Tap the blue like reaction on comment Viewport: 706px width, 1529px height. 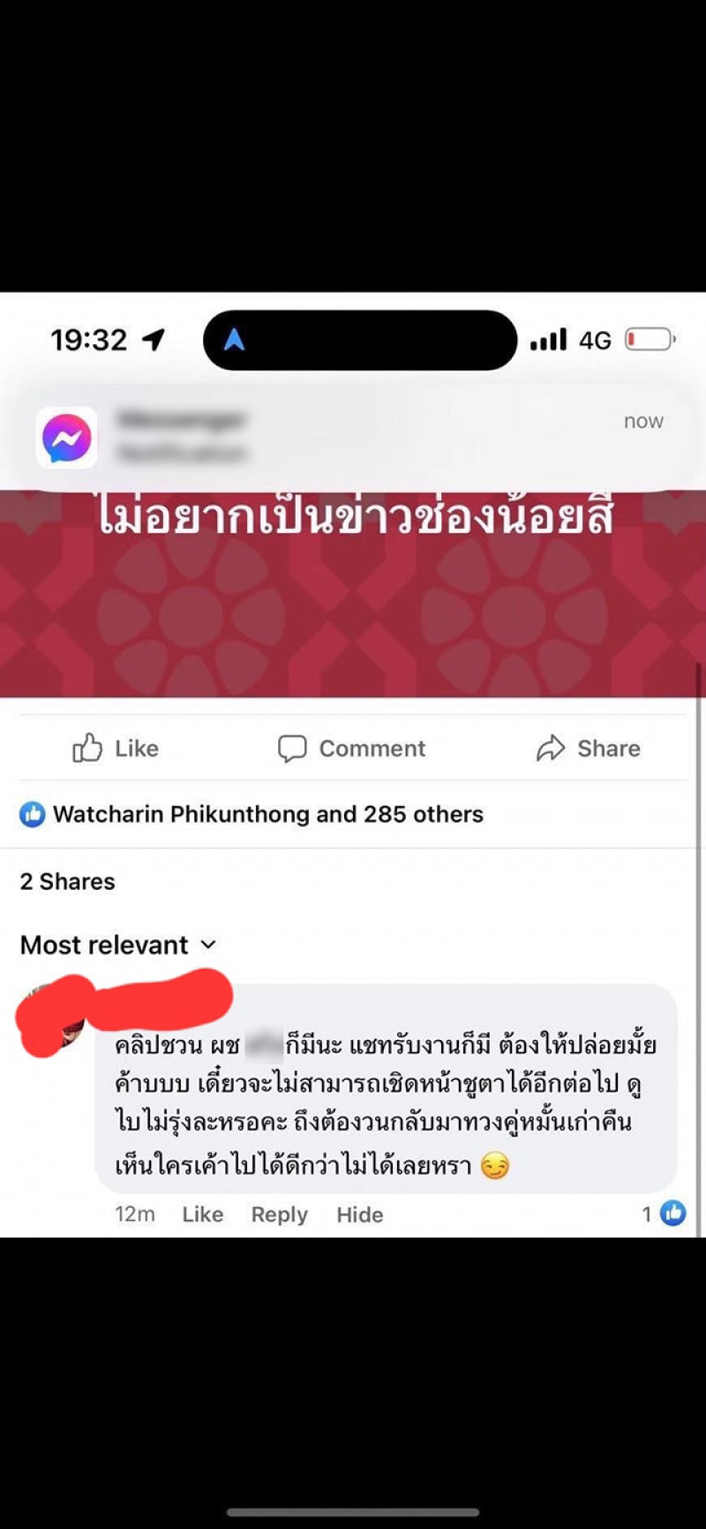672,1213
